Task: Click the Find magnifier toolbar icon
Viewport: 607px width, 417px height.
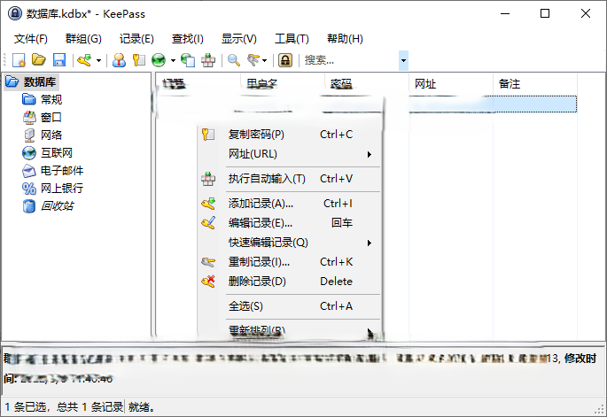Action: coord(233,60)
